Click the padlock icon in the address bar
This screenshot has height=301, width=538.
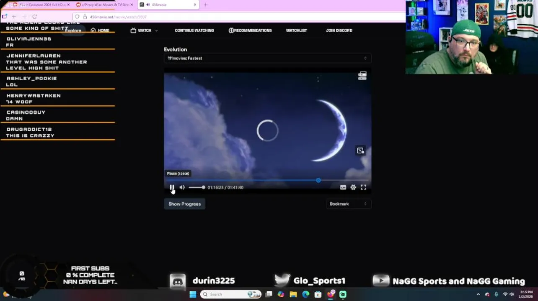click(85, 17)
